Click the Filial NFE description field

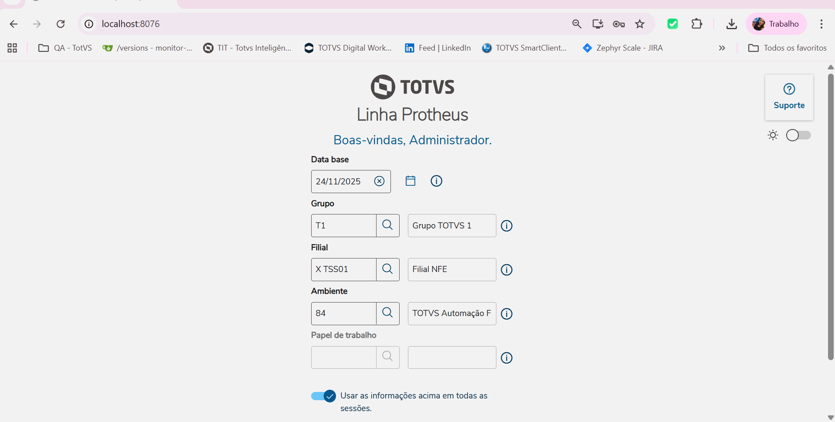point(452,269)
